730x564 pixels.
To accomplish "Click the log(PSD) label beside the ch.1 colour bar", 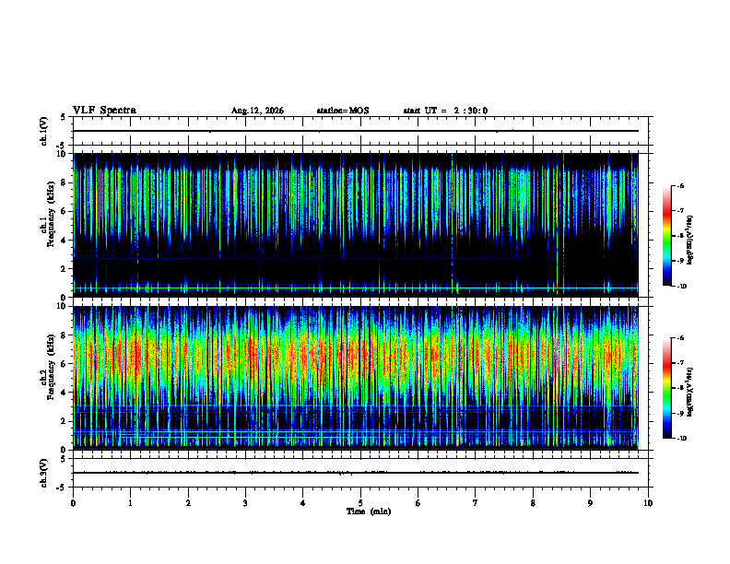I will pos(690,240).
